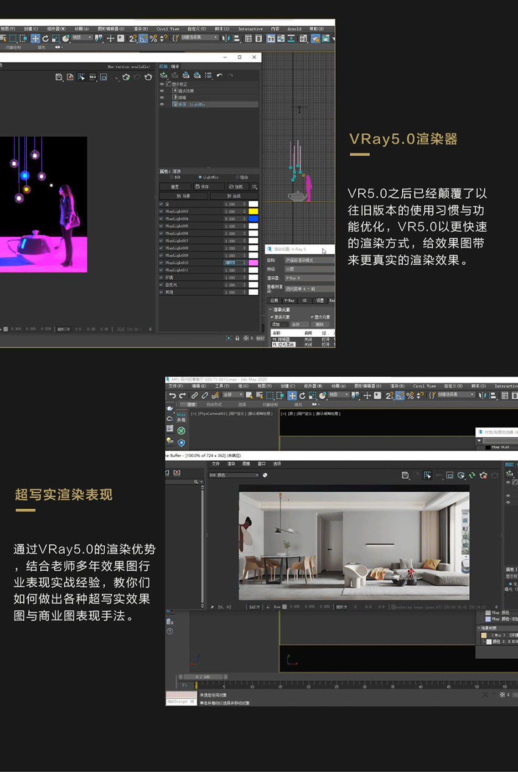Uncheck 激活元素 in render elements
This screenshot has width=518, height=772.
point(272,317)
